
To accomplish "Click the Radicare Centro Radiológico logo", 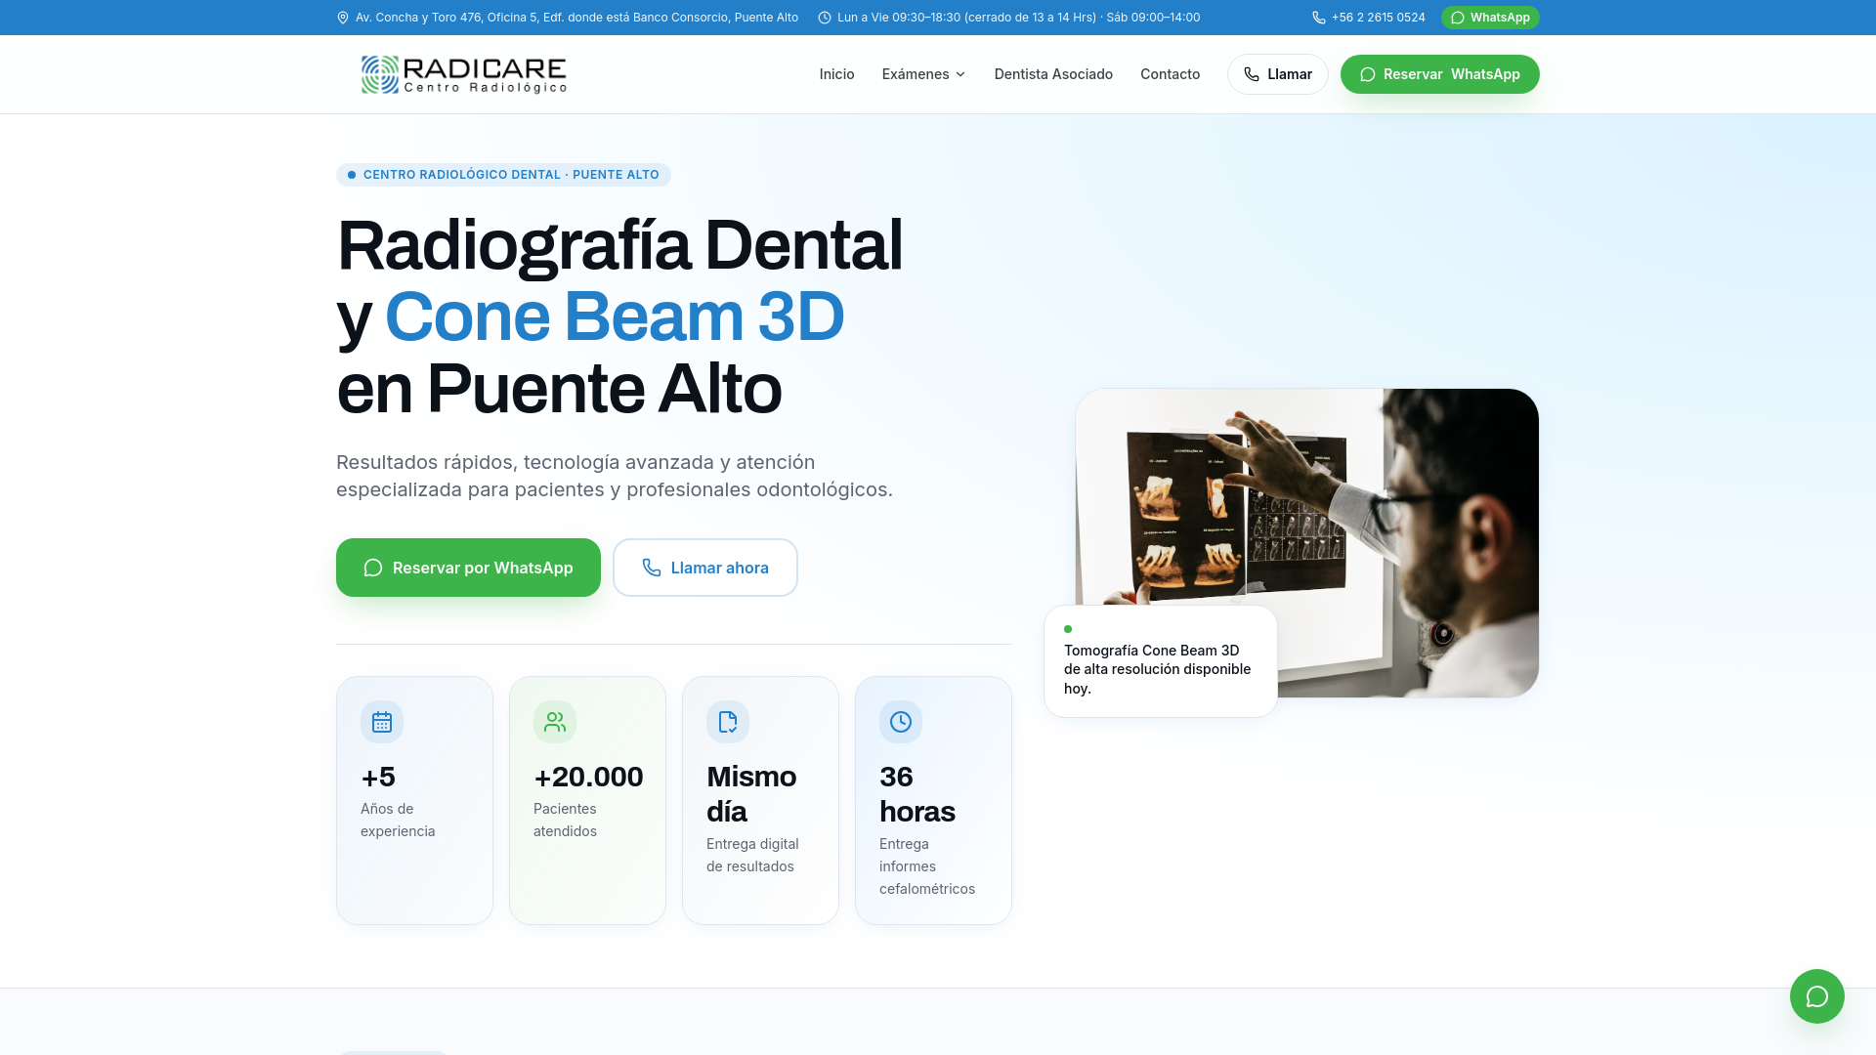I will coord(463,74).
